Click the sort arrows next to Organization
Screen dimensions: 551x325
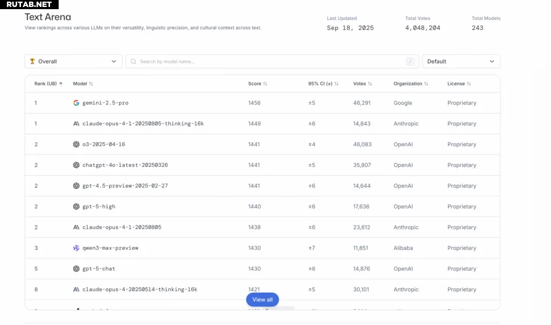click(426, 83)
